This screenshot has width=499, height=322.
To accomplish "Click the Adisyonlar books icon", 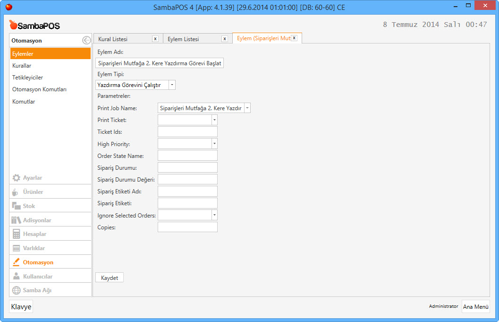I will coord(17,220).
